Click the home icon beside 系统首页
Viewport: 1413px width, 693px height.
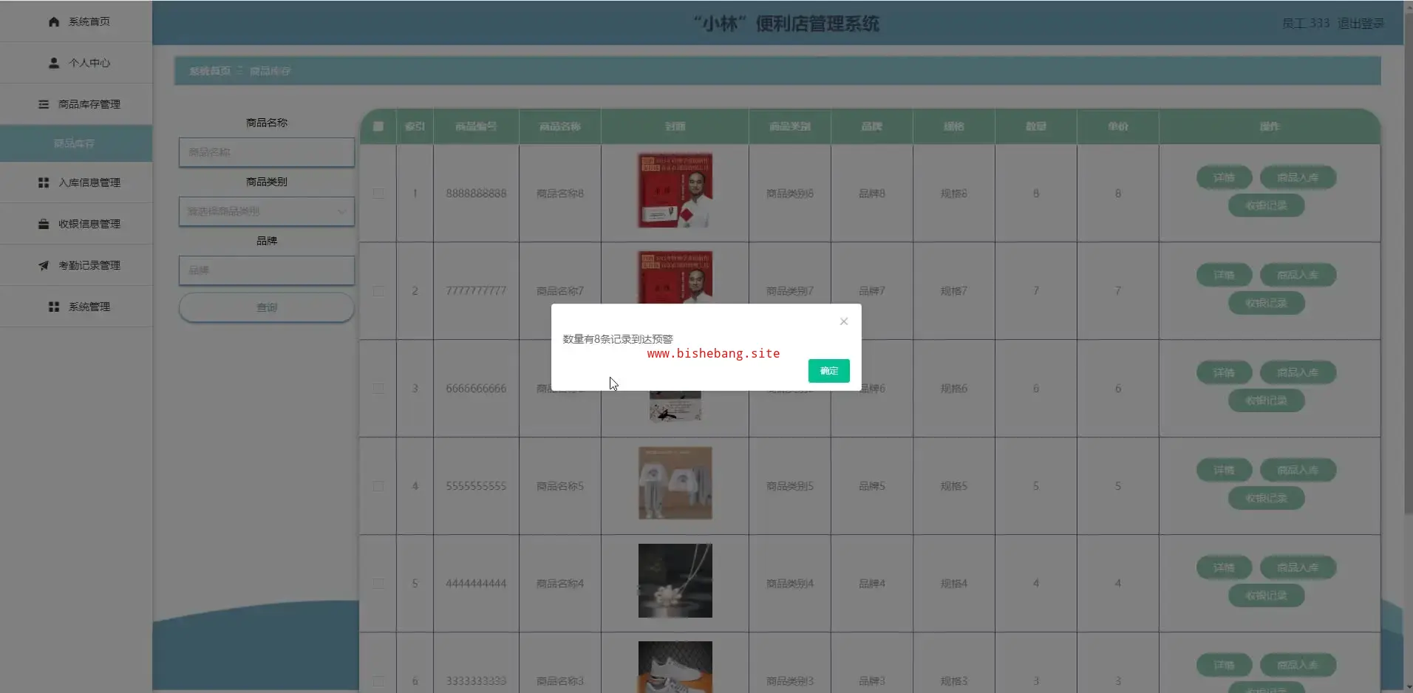54,22
